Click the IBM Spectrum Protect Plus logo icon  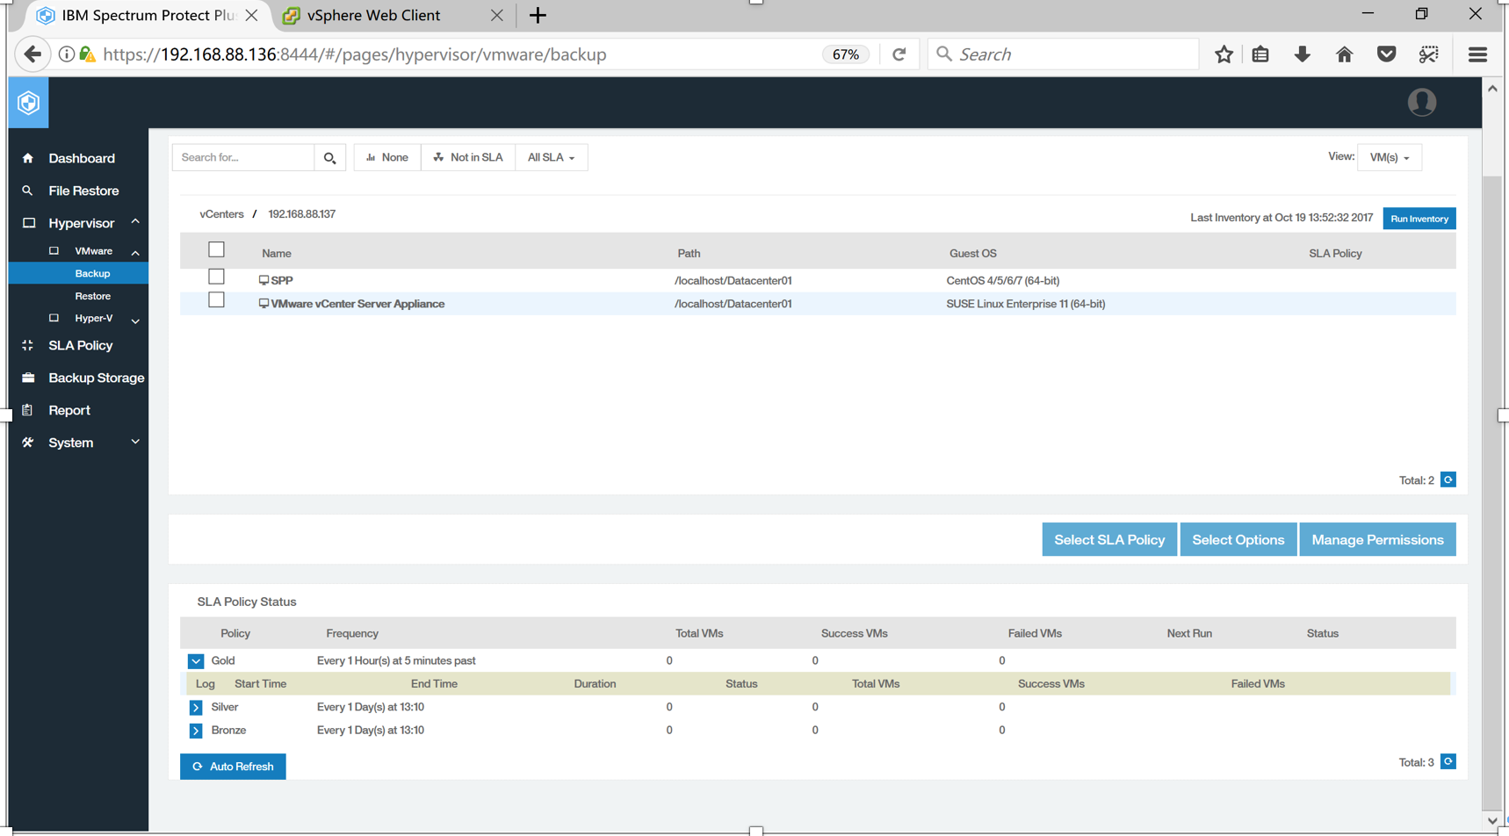pyautogui.click(x=28, y=103)
